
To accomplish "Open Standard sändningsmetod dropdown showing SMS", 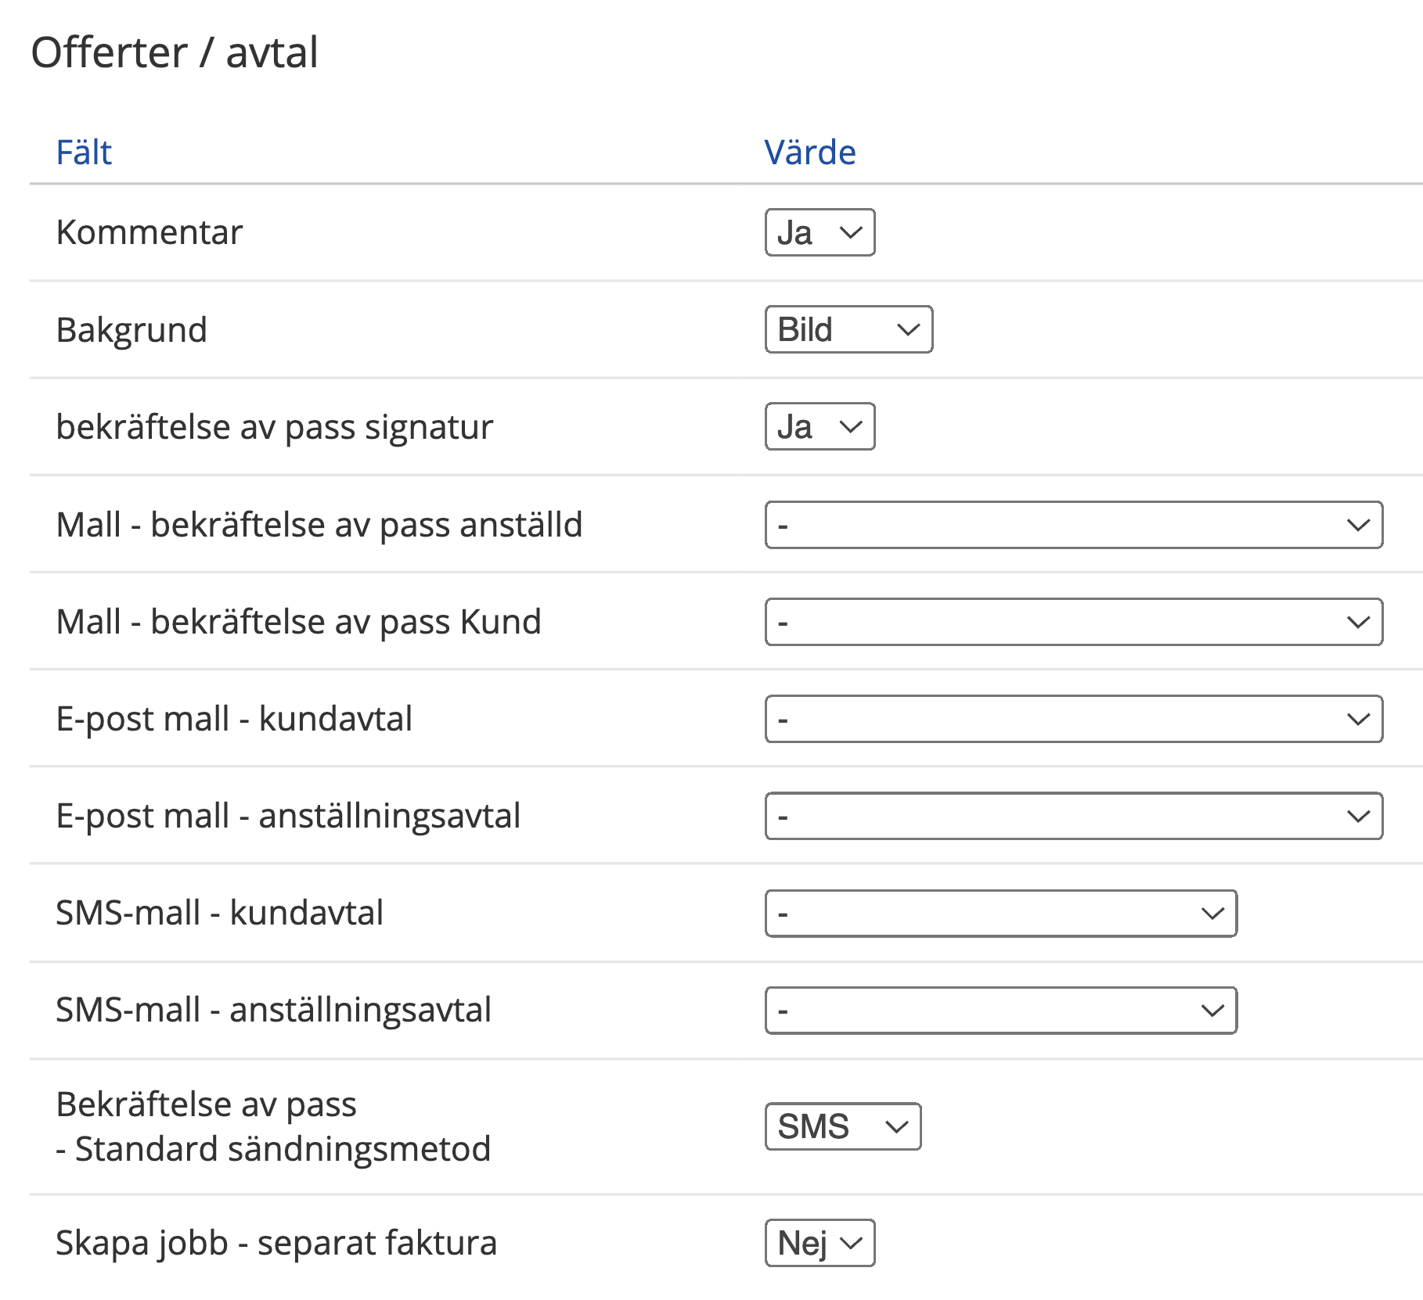I will pyautogui.click(x=842, y=1126).
